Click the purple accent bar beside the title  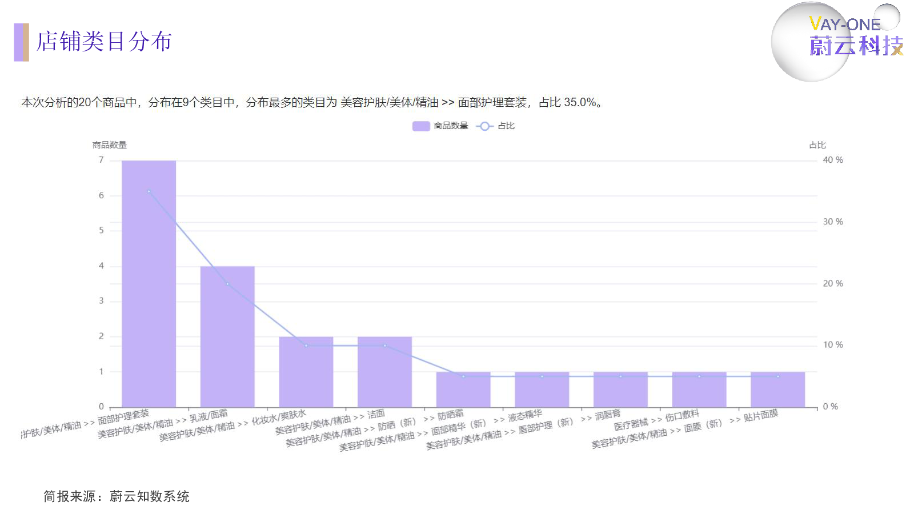[21, 42]
